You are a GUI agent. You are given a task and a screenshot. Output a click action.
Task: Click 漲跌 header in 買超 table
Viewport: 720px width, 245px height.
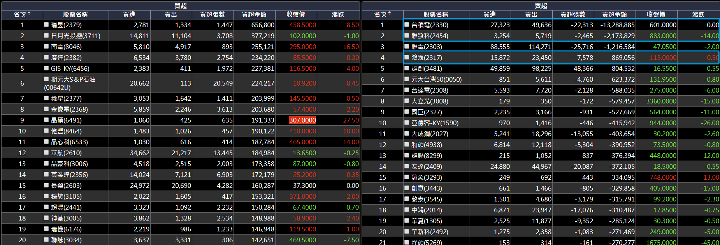pyautogui.click(x=338, y=14)
